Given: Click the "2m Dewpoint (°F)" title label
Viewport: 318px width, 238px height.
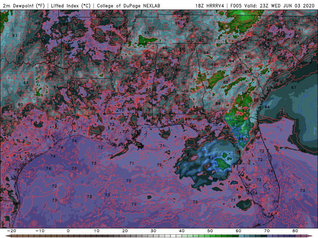Looking at the screenshot, I should click(24, 6).
